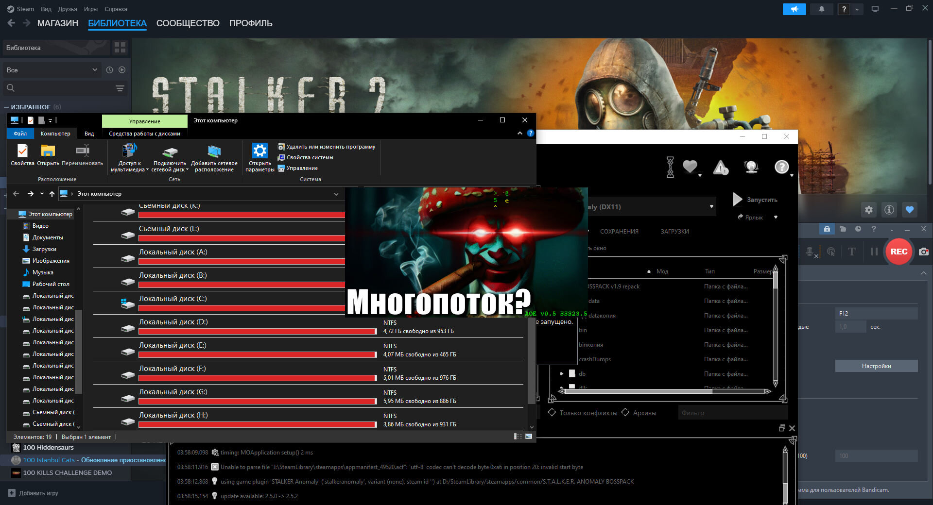Open recent locations chevron beside Explorer forward arrow
The height and width of the screenshot is (505, 933).
(42, 194)
